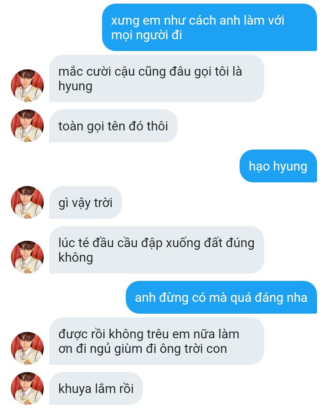Click avatar beside 'gì vậy trời' message
Image resolution: width=328 pixels, height=419 pixels.
27,202
